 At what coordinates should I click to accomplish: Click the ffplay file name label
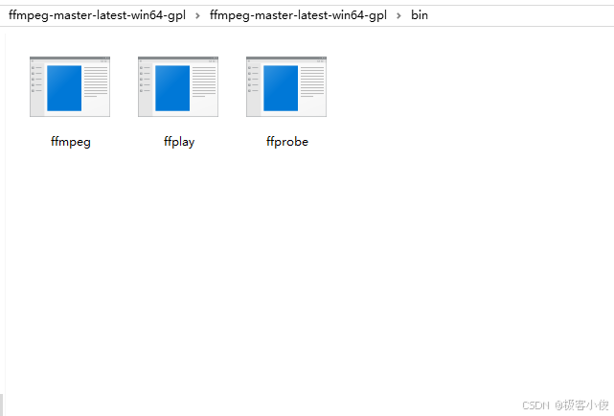179,142
